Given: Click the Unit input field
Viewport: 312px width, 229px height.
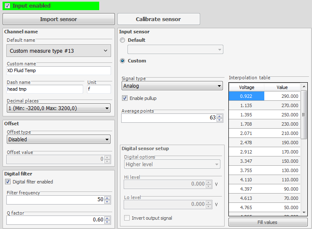Looking at the screenshot, I should coord(99,89).
